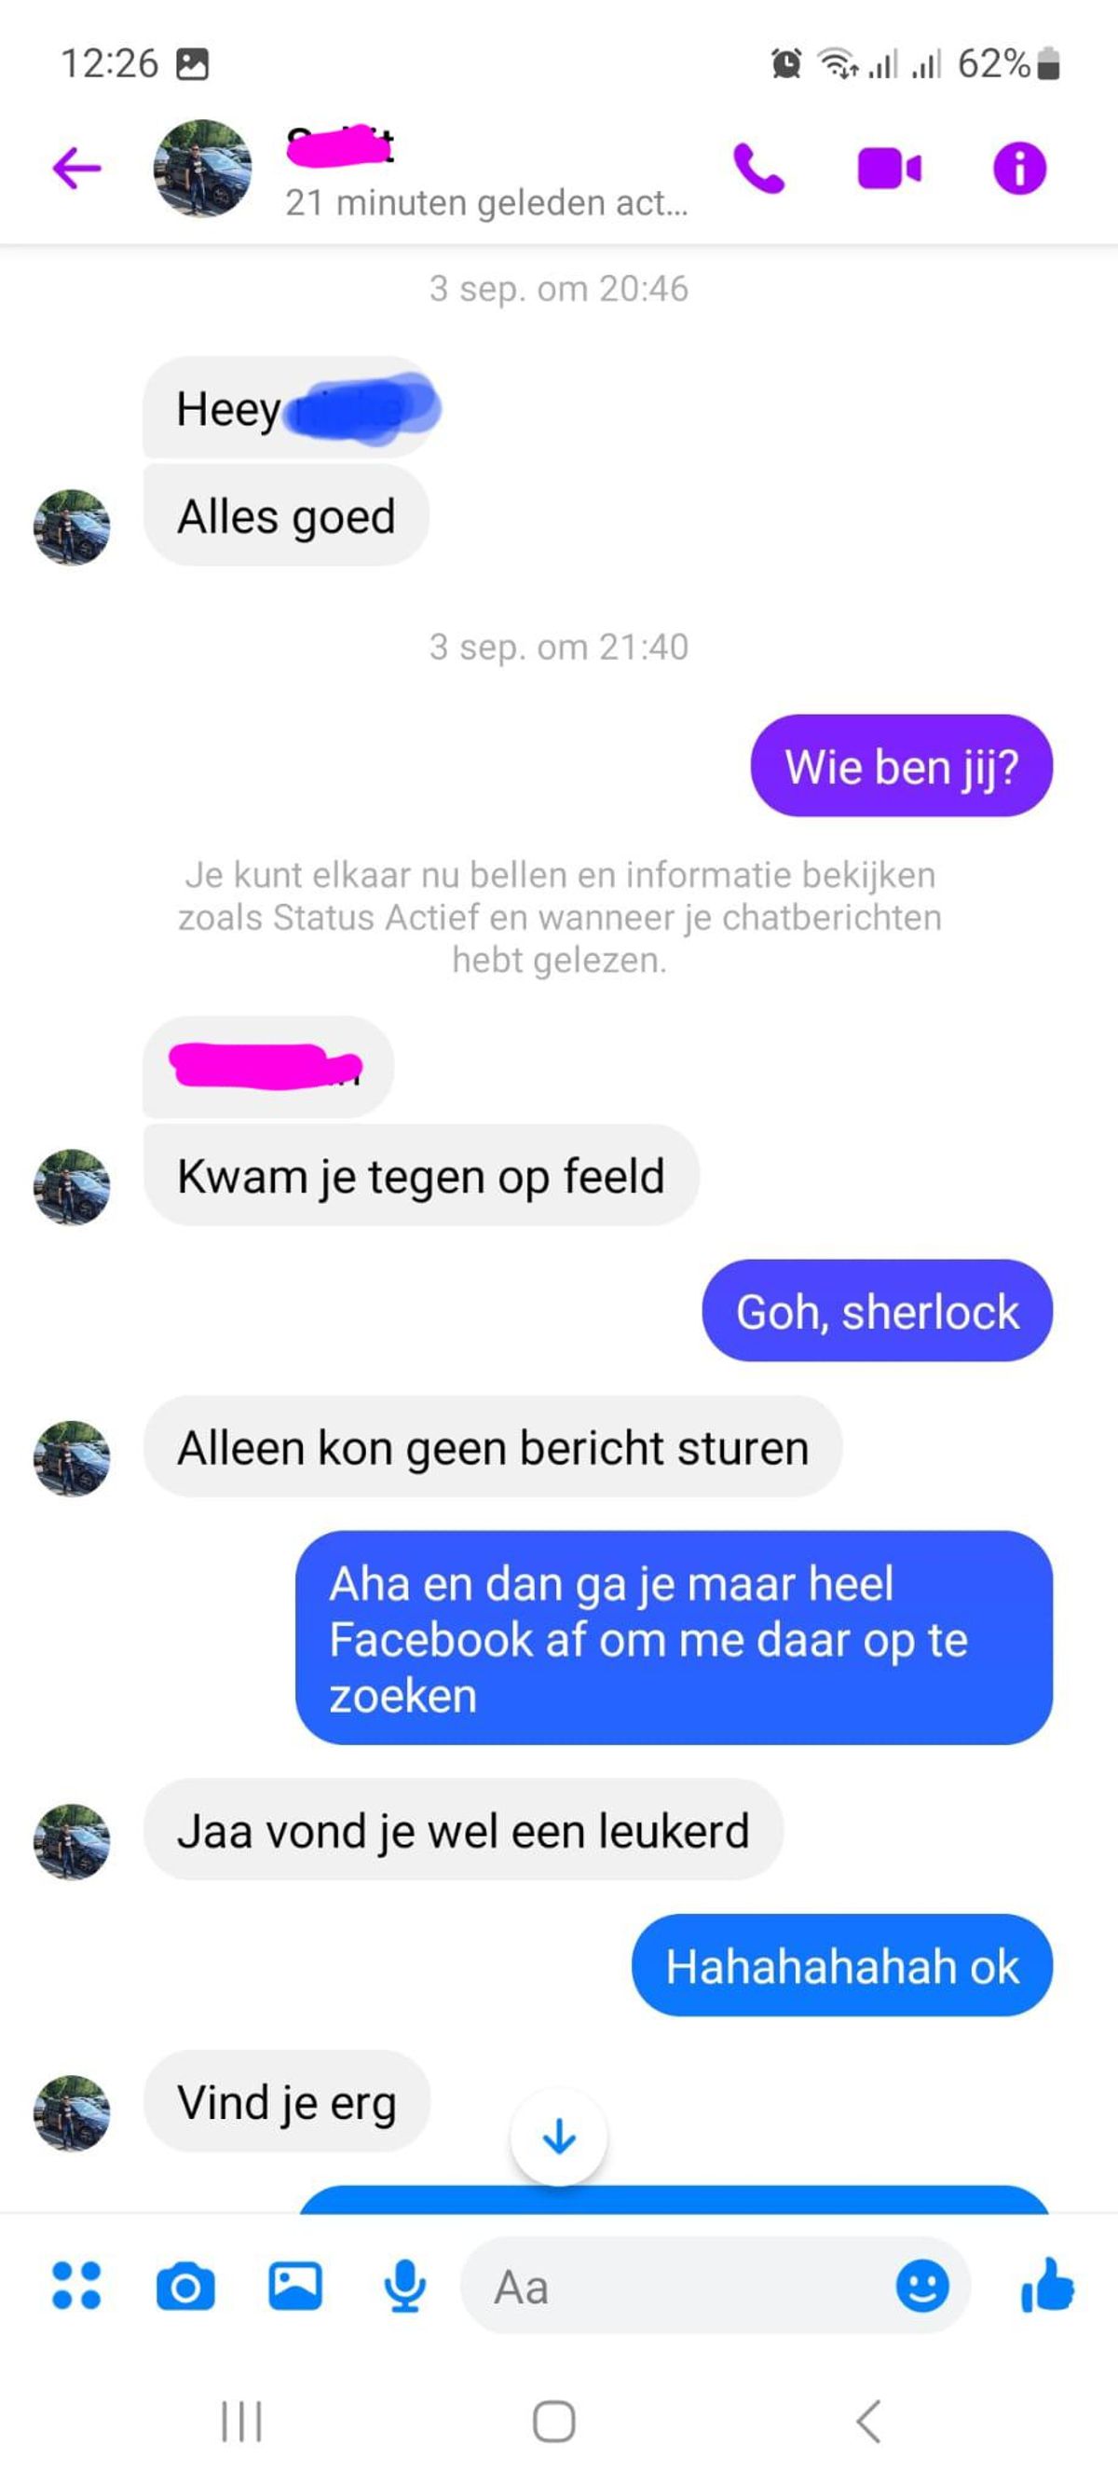Go back using the purple arrow
This screenshot has width=1118, height=2486.
coord(77,169)
